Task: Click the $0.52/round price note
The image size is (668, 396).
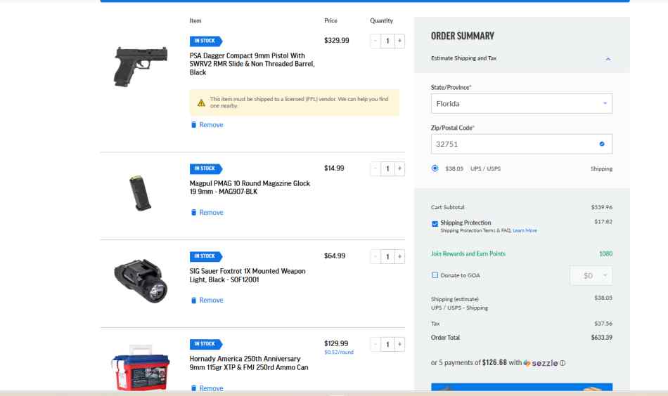Action: click(x=339, y=352)
